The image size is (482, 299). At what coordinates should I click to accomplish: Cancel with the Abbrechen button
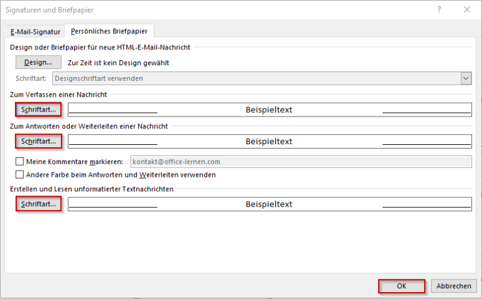(x=453, y=286)
